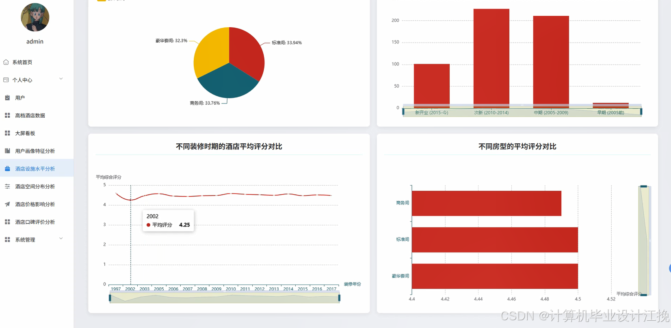Click the 中期 (2005-2009) bar
Image resolution: width=671 pixels, height=328 pixels.
point(551,62)
